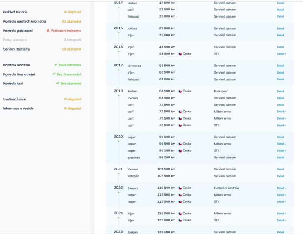Open Detail for the 2018 květen Poškození record
The height and width of the screenshot is (234, 303).
coord(280,91)
